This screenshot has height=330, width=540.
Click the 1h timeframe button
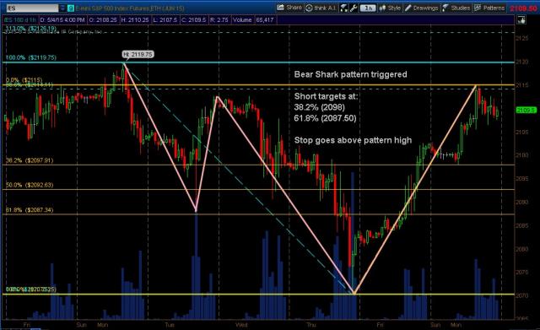[368, 8]
